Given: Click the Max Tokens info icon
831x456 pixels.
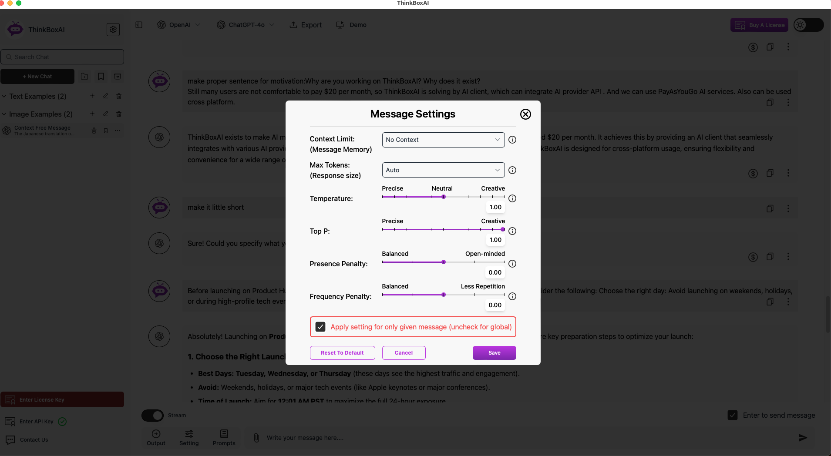Looking at the screenshot, I should [512, 170].
